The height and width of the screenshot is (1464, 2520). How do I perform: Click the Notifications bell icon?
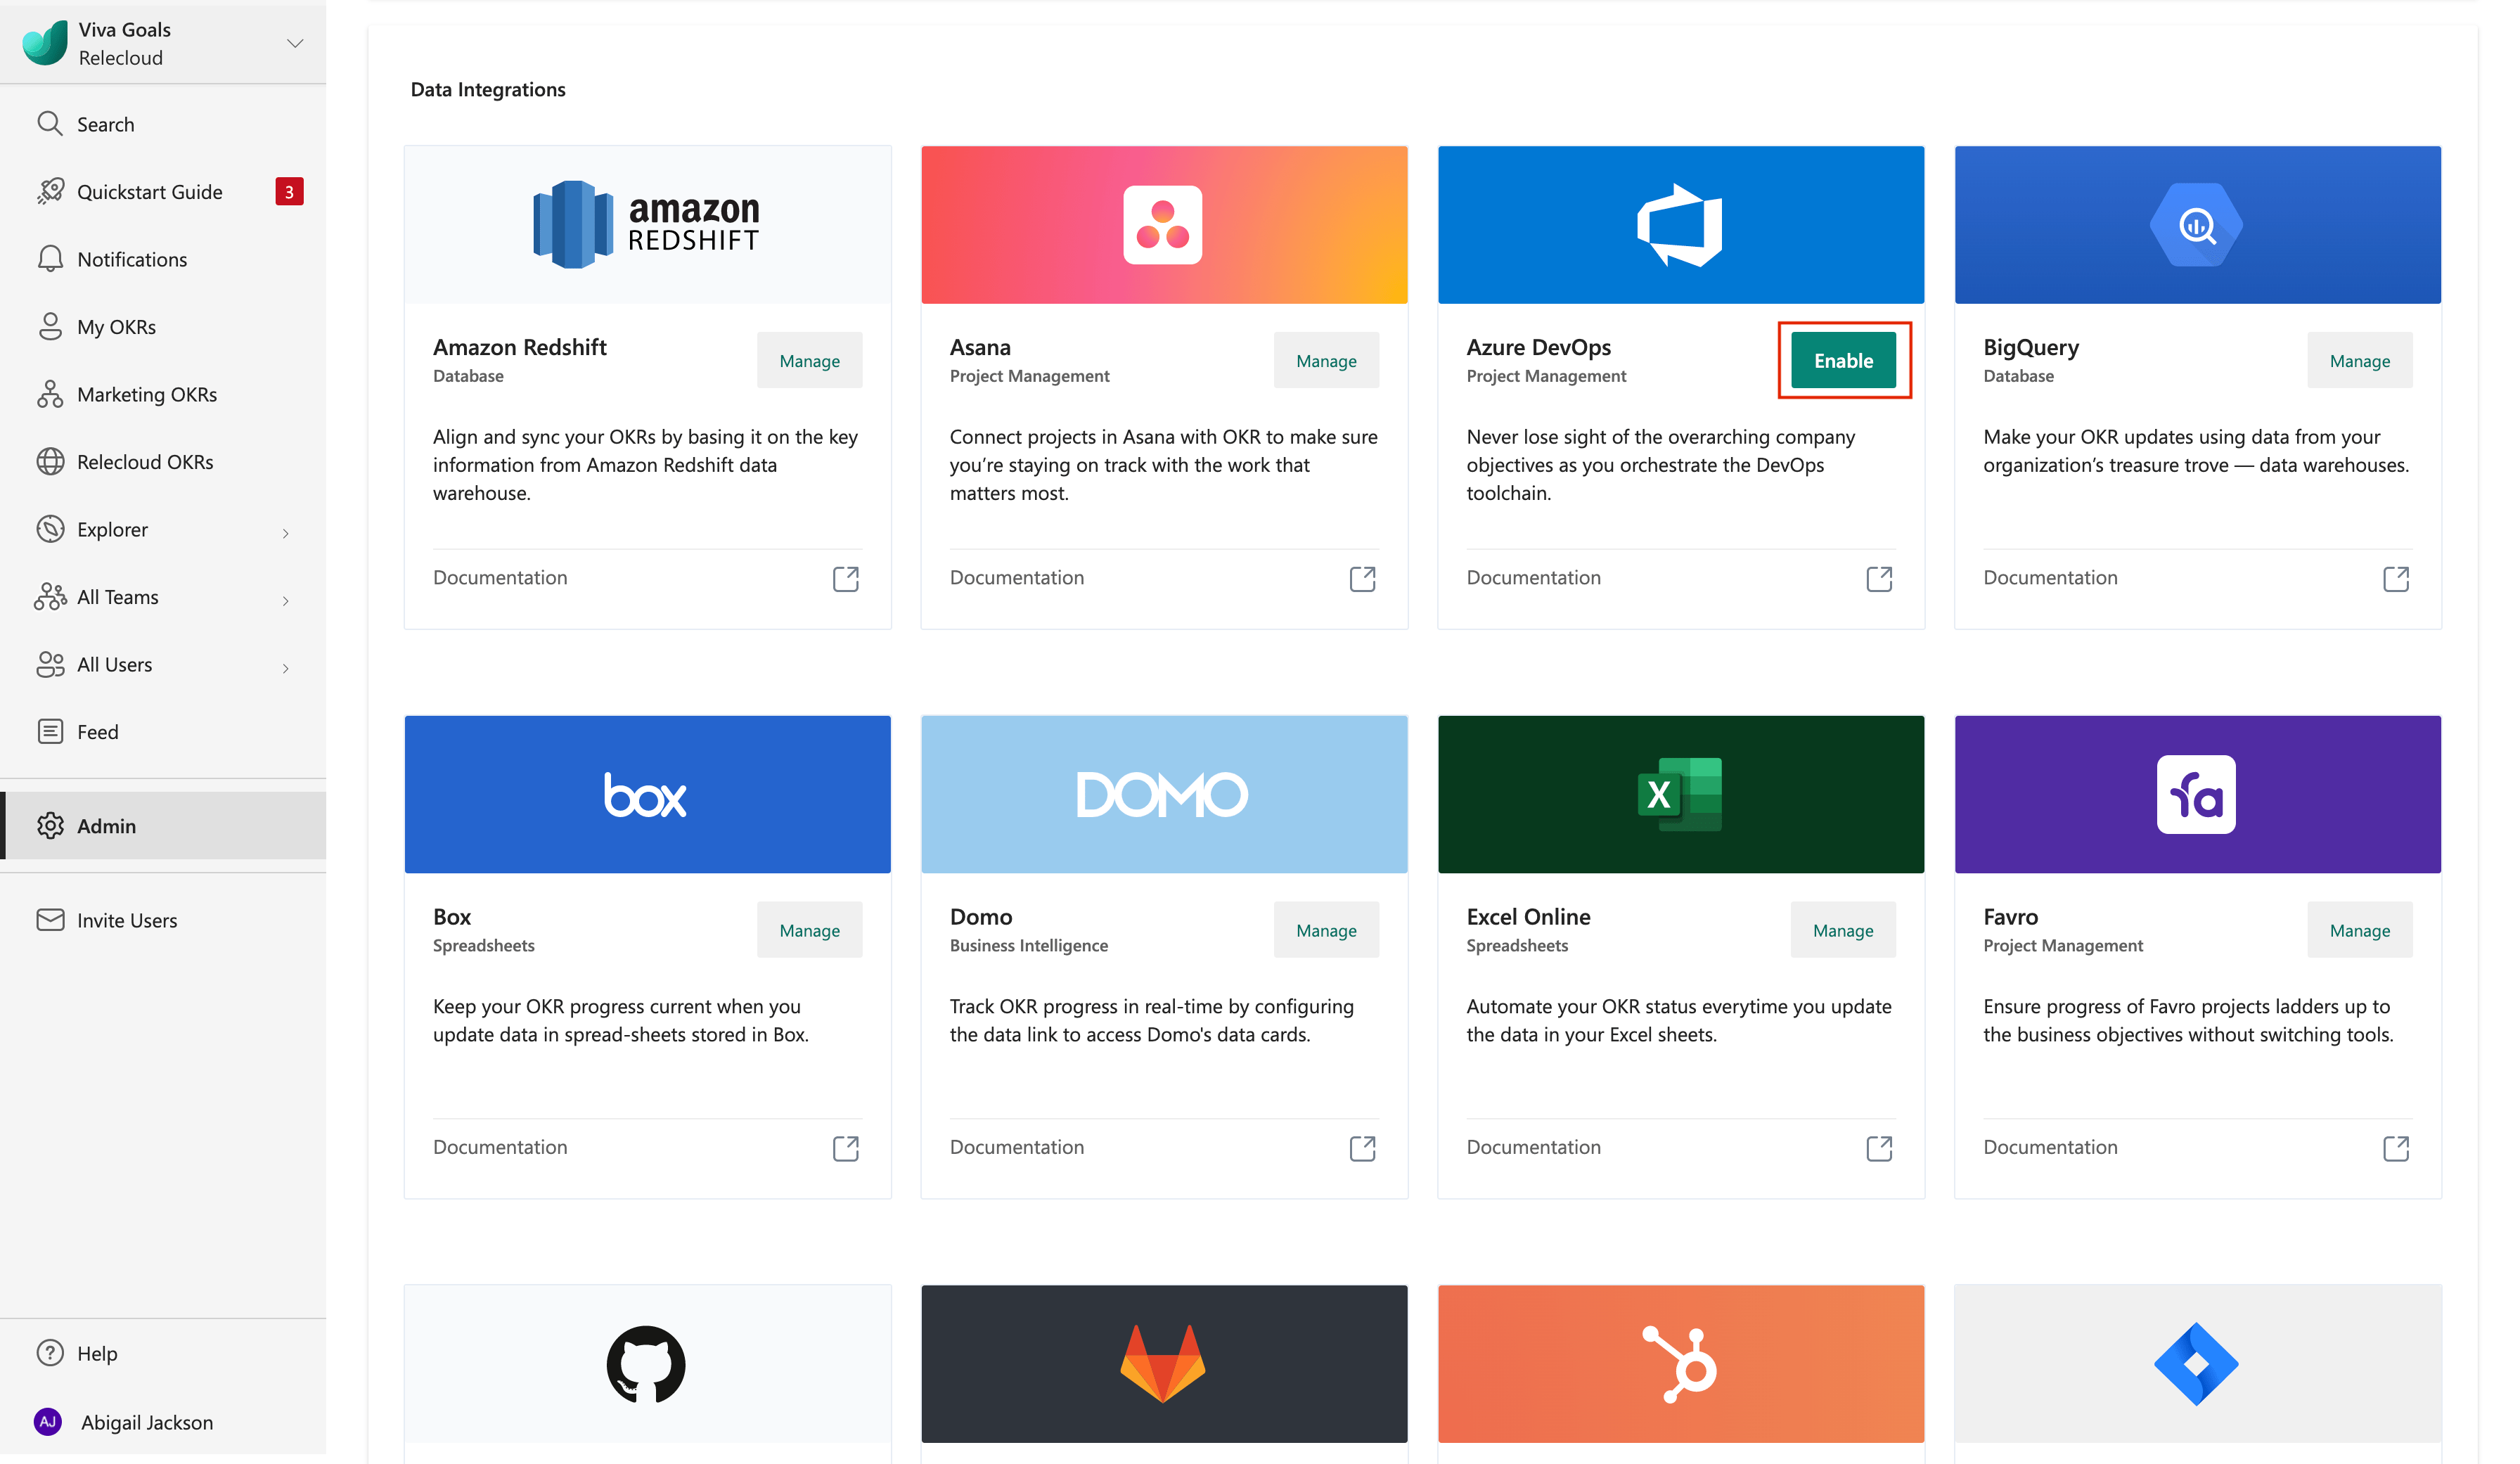pos(49,259)
